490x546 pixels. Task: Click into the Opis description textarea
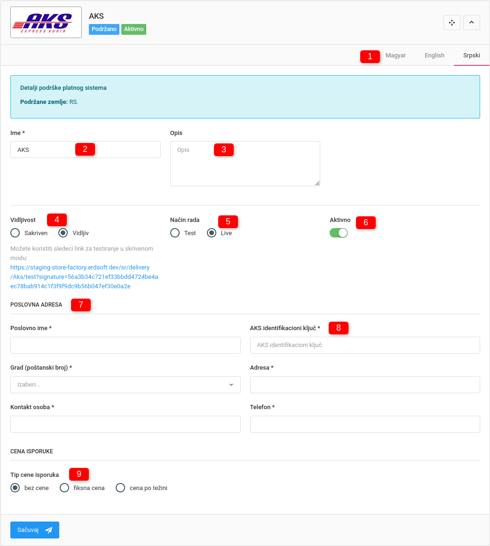pos(245,164)
